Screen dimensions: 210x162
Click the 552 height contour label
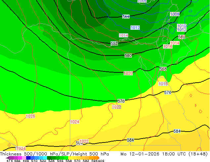pyautogui.click(x=114, y=43)
